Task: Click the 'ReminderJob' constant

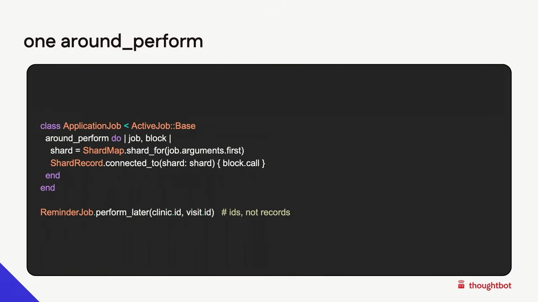Action: tap(67, 212)
